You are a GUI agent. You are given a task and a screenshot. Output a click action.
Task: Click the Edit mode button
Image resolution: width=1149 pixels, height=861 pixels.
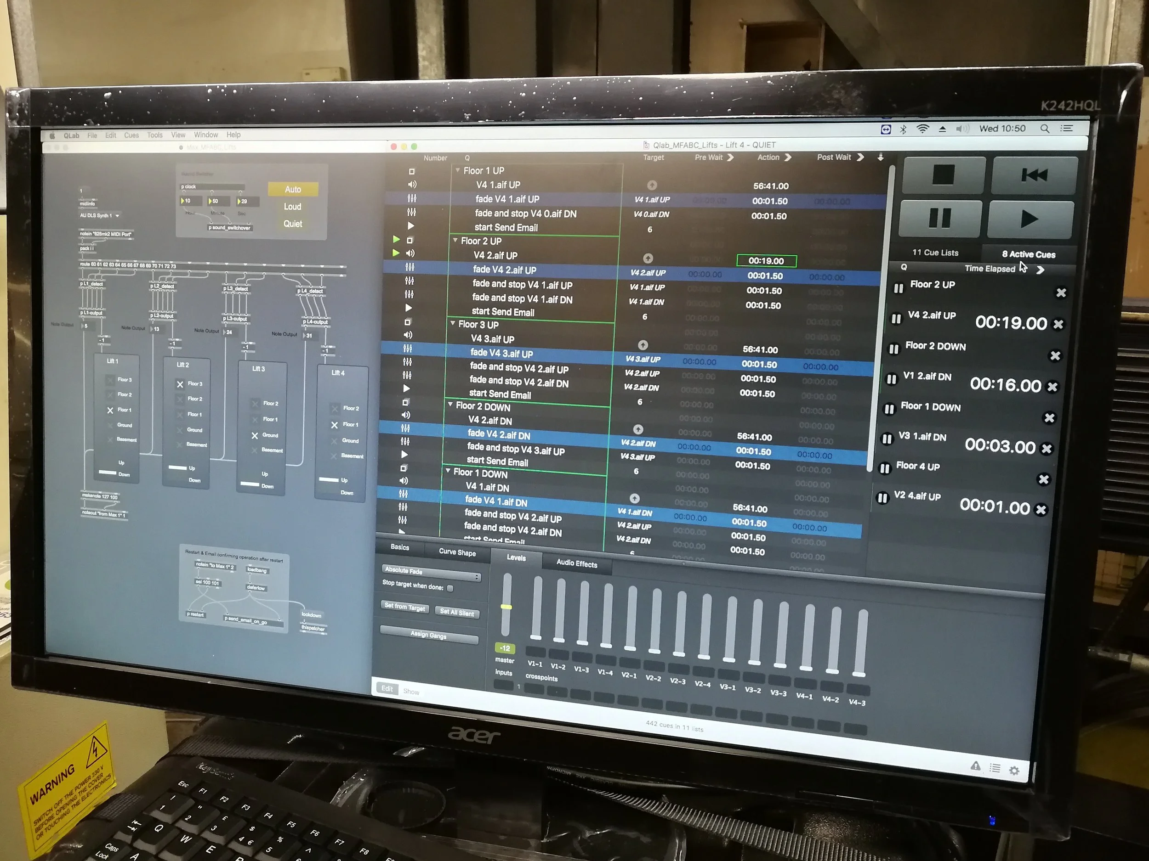(387, 689)
